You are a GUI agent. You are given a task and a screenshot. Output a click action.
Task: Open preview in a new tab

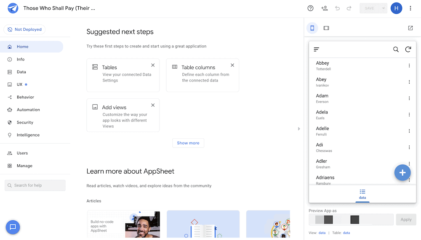coord(410,28)
